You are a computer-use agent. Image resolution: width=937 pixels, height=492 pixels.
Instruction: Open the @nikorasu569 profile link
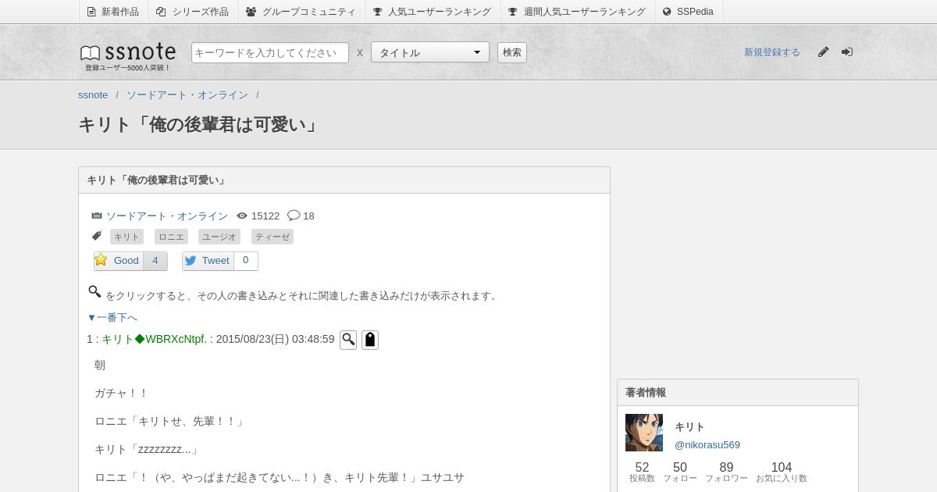(x=707, y=445)
